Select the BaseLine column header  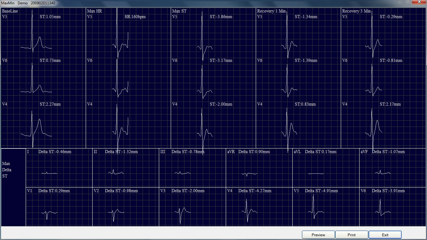(10, 11)
